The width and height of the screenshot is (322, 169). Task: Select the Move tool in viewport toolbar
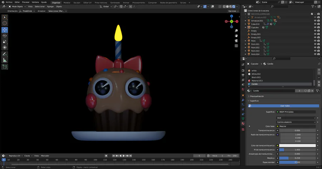coord(5,30)
